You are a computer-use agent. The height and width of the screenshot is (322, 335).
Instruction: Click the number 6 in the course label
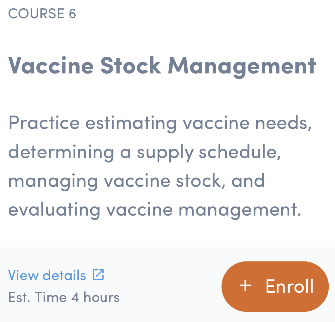(72, 13)
